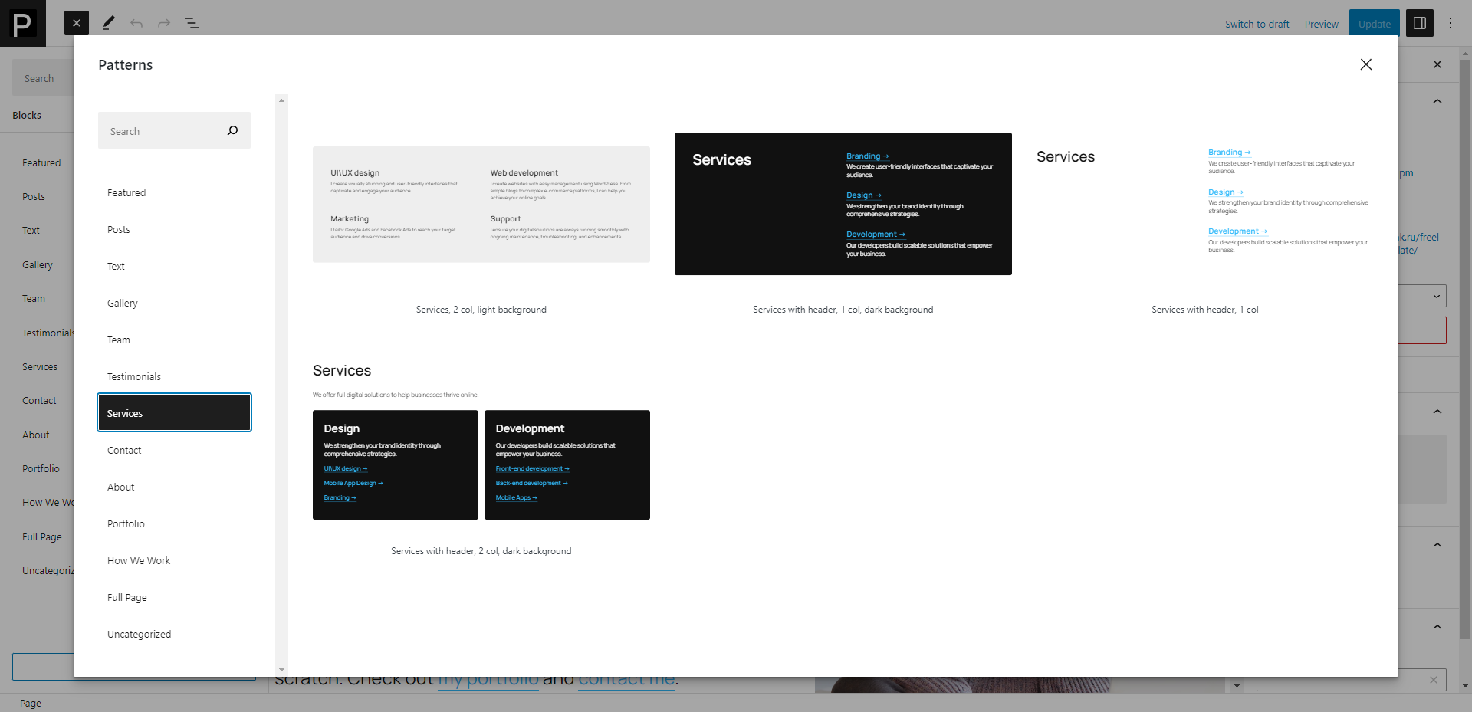Click the Update button
Viewport: 1472px width, 712px height.
pos(1374,24)
